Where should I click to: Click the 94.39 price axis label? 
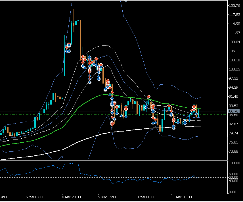point(234,87)
